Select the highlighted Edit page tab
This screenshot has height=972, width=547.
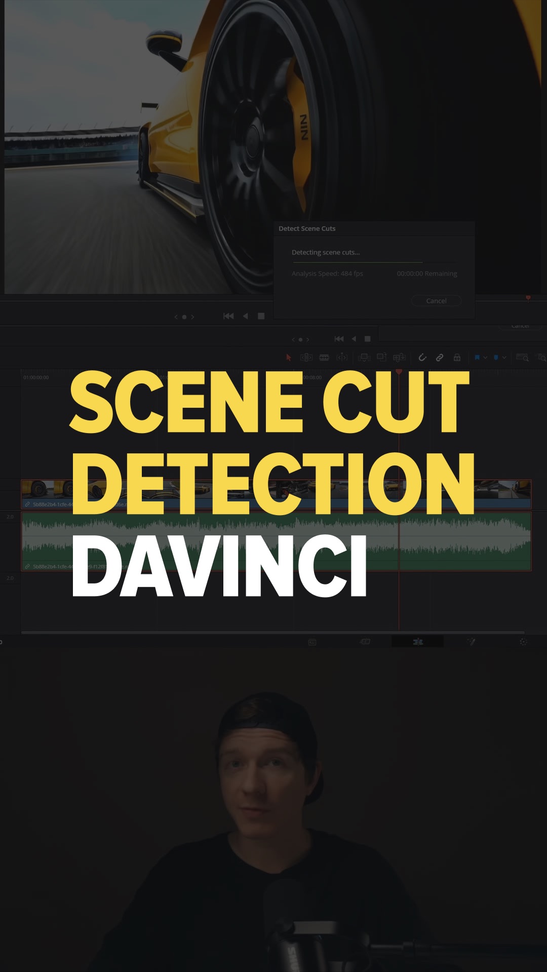coord(418,642)
